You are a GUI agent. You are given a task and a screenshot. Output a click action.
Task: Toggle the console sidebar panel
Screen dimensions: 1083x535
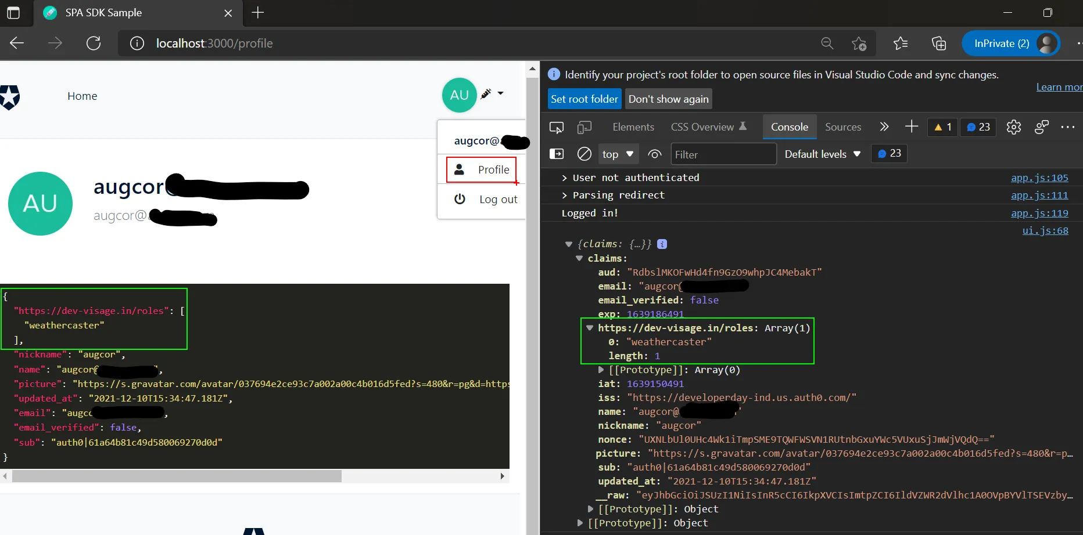(557, 154)
